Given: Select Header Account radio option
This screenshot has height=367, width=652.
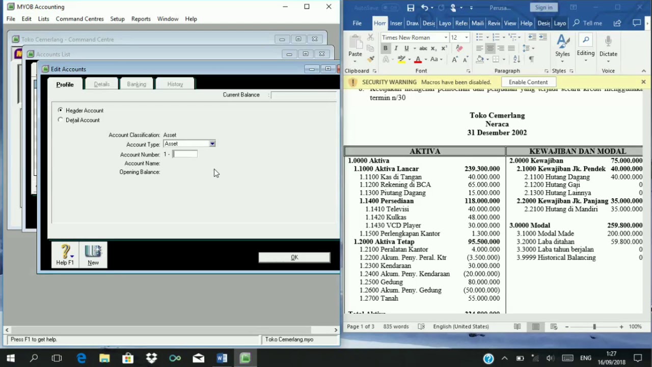Looking at the screenshot, I should tap(61, 110).
